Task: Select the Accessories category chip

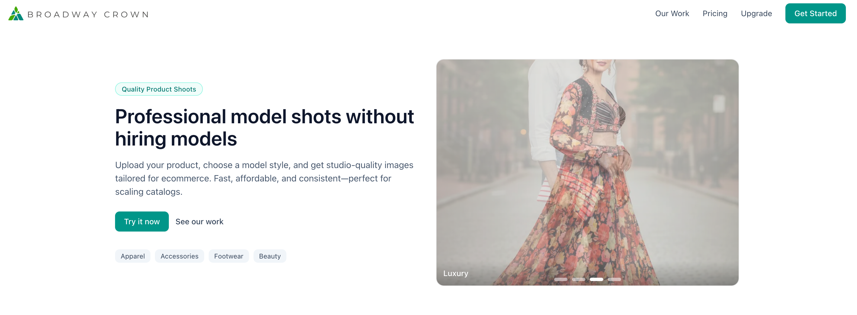Action: [179, 256]
